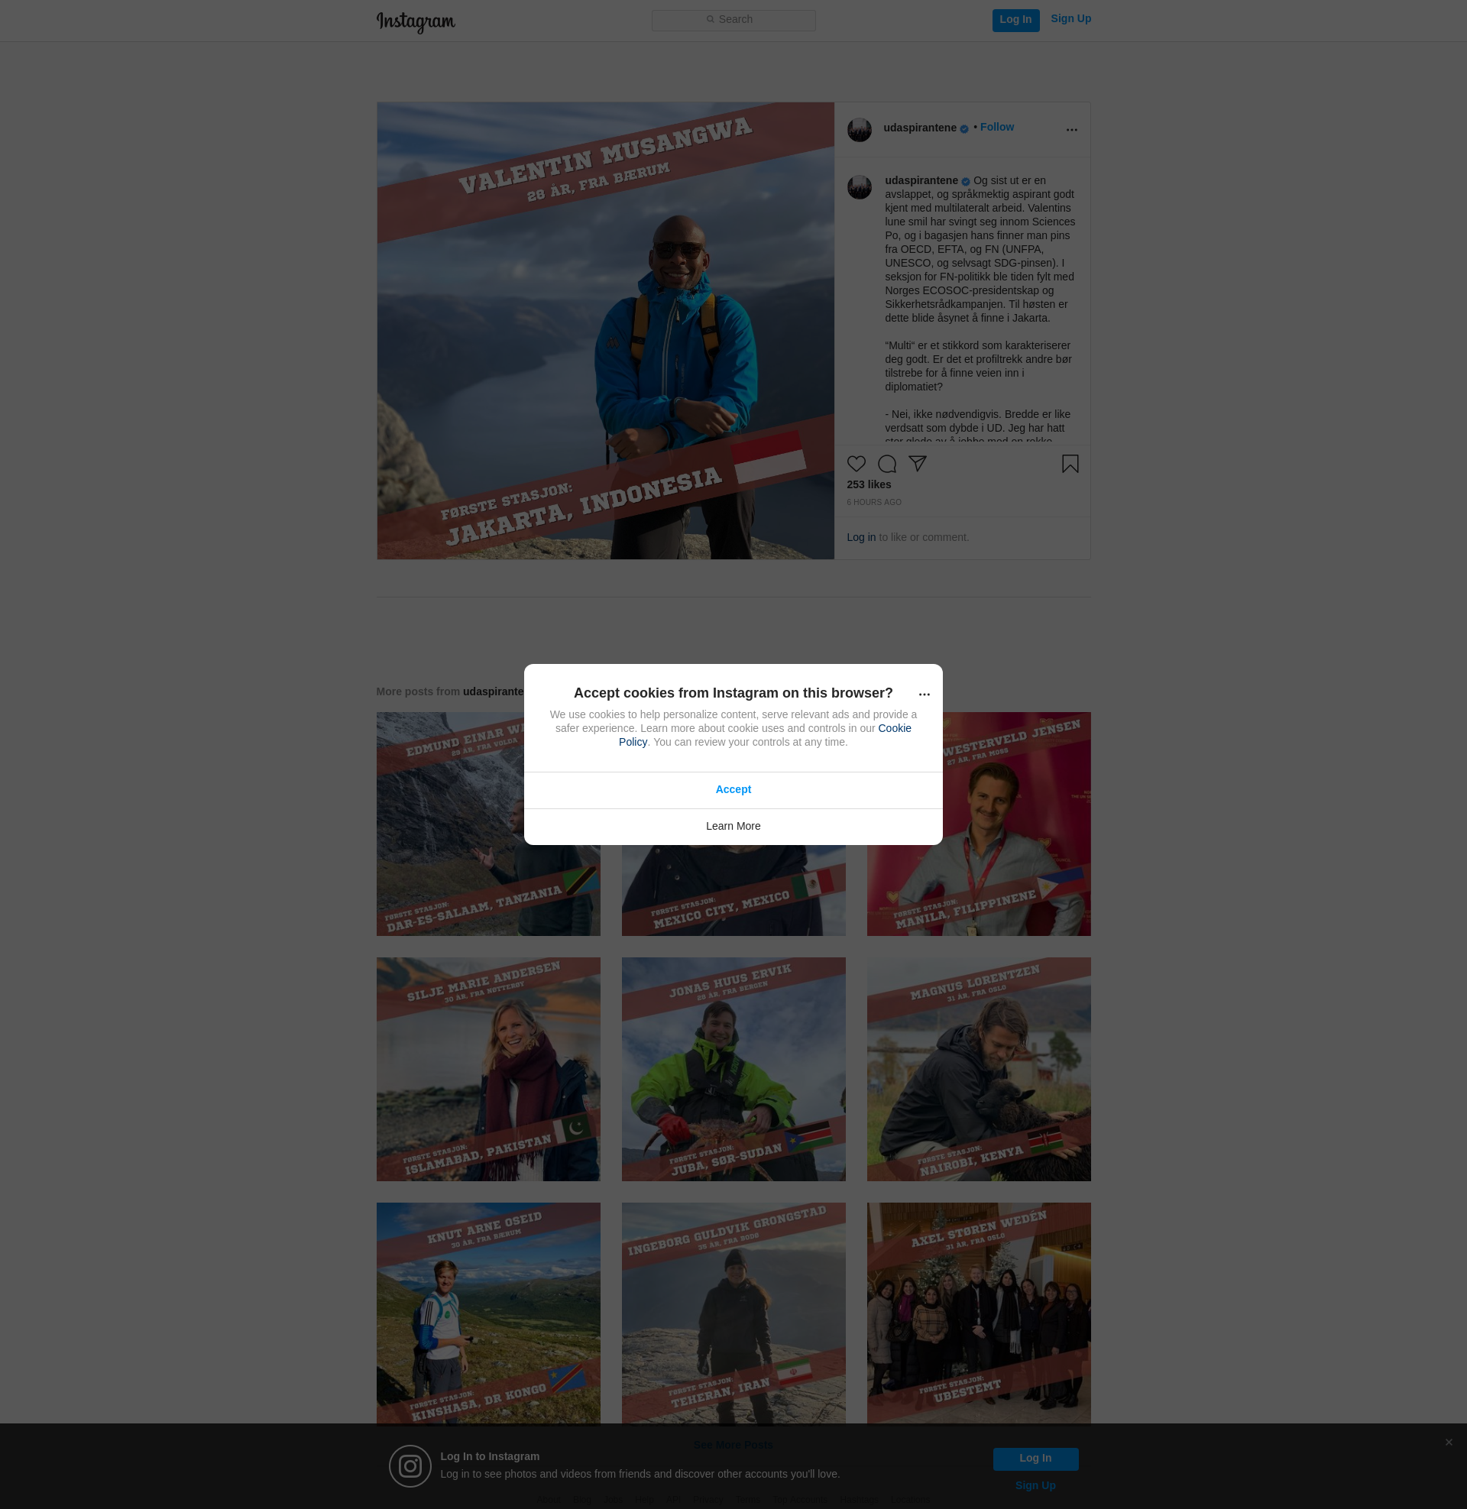Click the See More Posts link

(x=733, y=1444)
